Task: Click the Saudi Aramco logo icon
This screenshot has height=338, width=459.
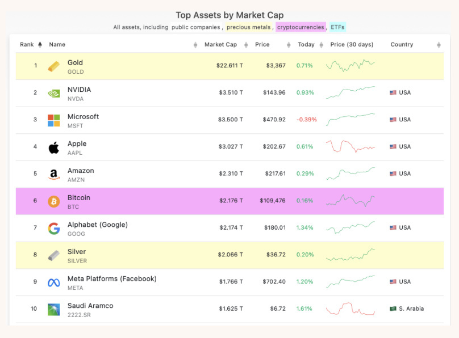Action: 53,310
